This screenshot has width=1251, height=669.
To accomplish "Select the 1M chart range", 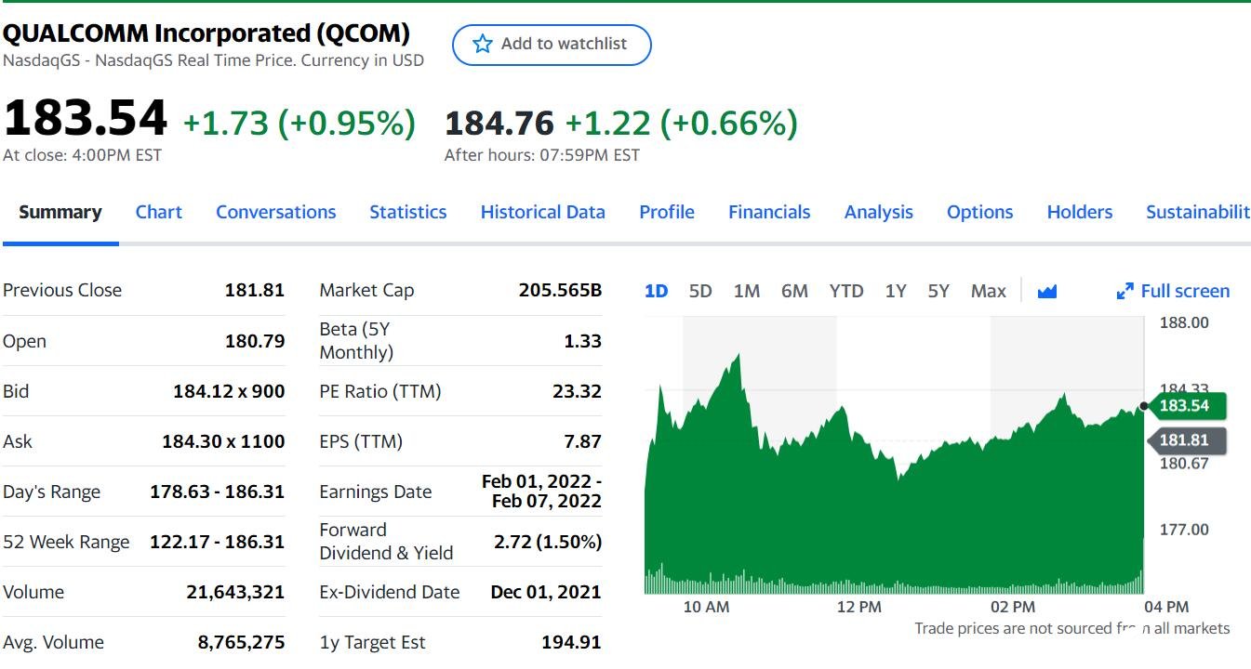I will click(746, 291).
